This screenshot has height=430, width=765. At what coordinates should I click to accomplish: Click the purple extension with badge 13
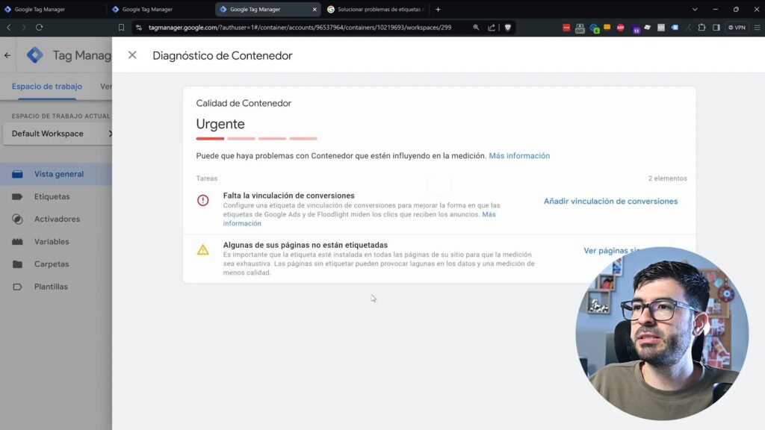tap(635, 28)
